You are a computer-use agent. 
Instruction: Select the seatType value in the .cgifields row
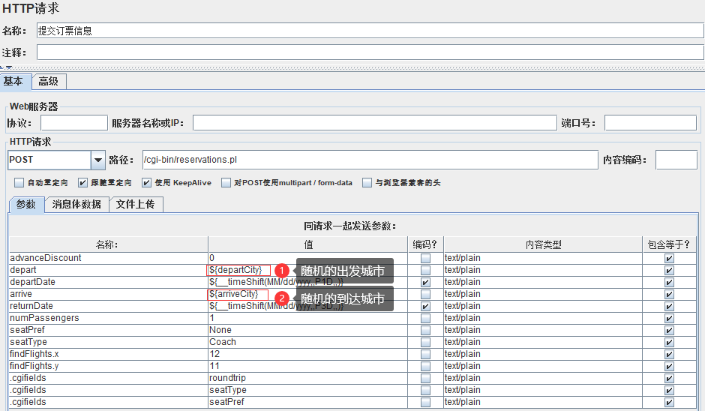(x=308, y=390)
